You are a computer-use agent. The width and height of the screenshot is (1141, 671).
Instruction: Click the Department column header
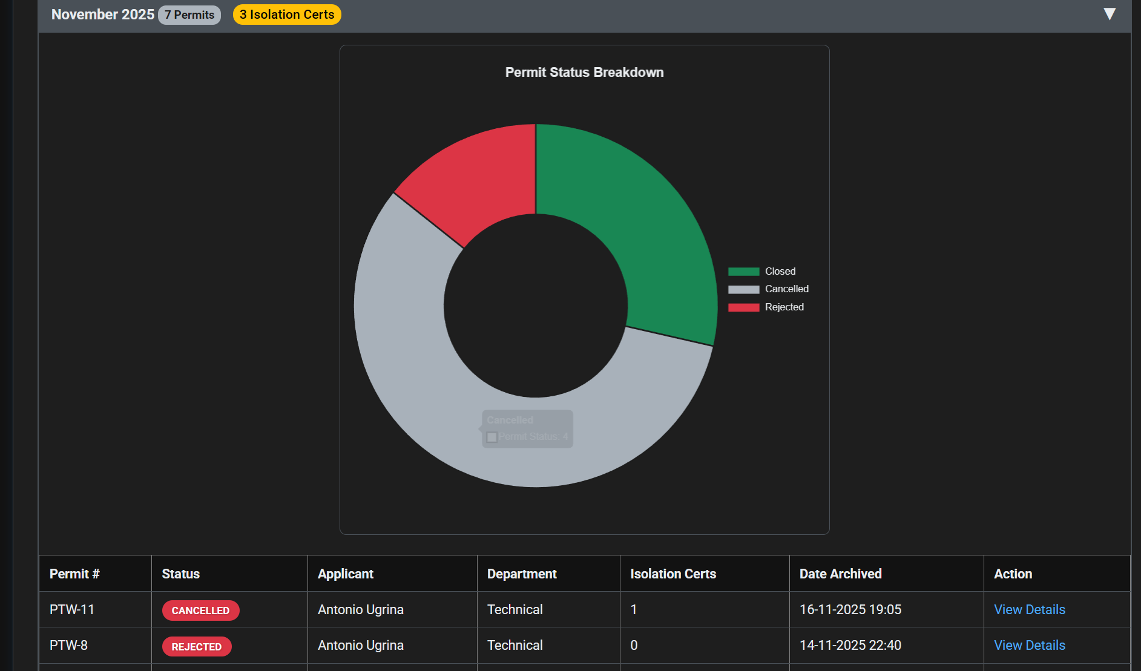coord(522,574)
